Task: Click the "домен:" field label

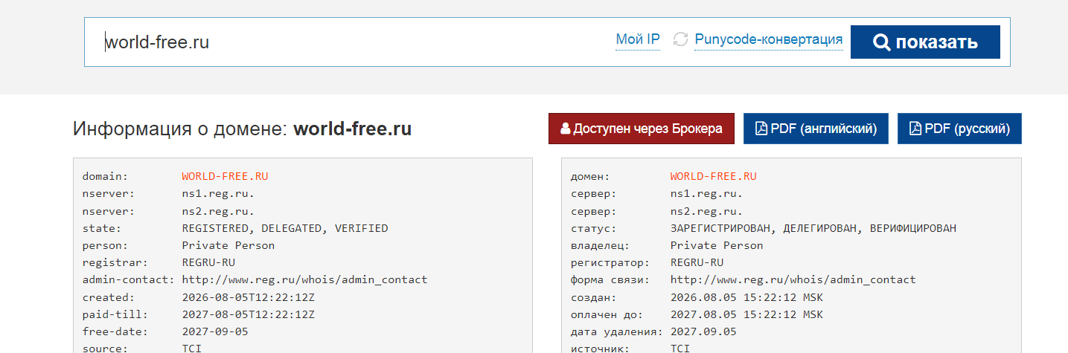Action: click(590, 177)
